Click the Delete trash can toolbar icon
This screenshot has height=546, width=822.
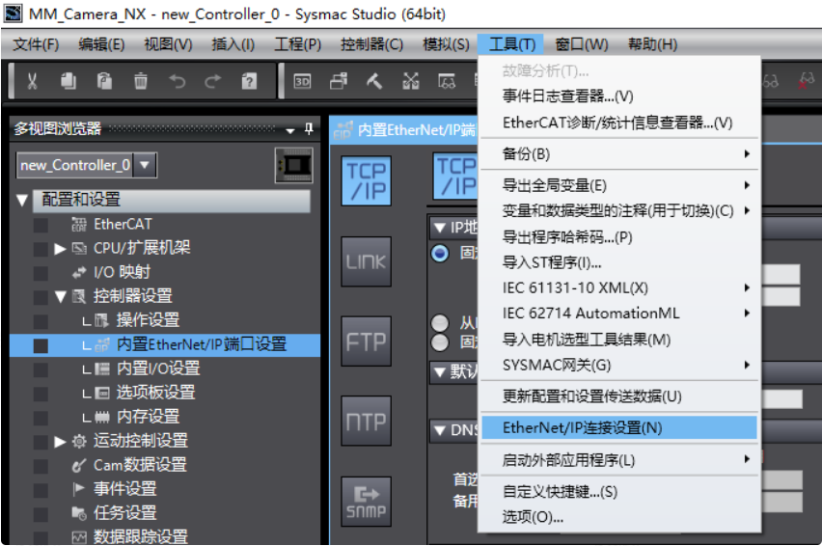pyautogui.click(x=141, y=81)
